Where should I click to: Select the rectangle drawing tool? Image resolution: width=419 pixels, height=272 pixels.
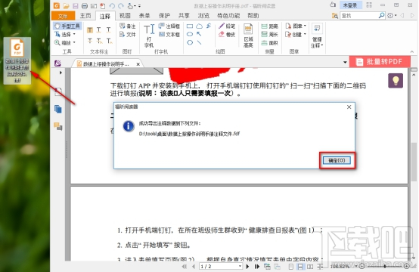tap(190, 26)
